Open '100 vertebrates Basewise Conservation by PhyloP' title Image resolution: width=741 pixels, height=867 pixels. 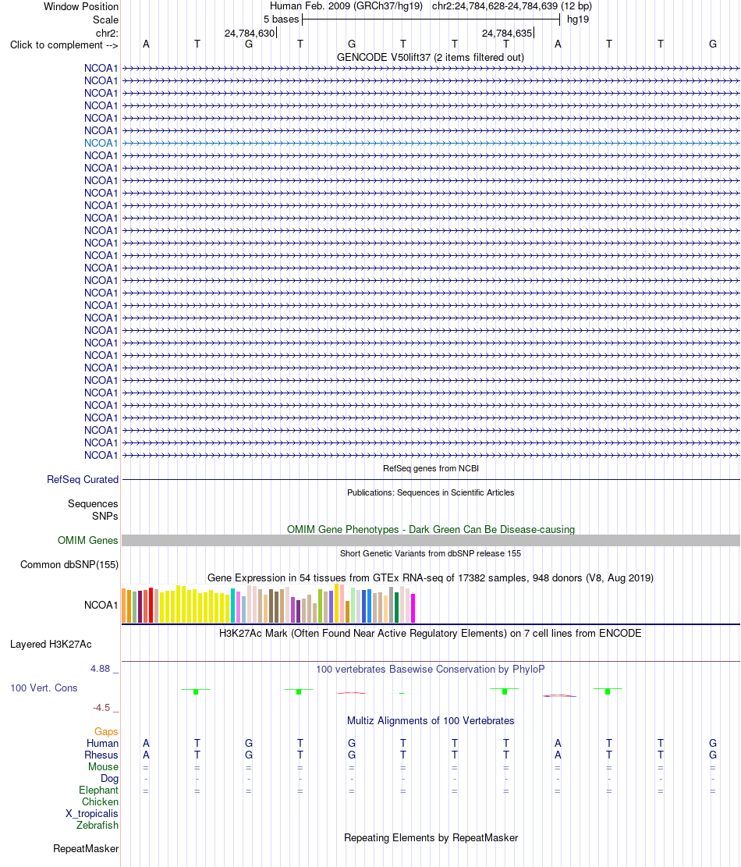tap(431, 669)
